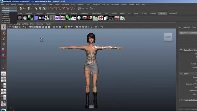
Task: Click the red X shelf icon
Action: click(x=101, y=18)
